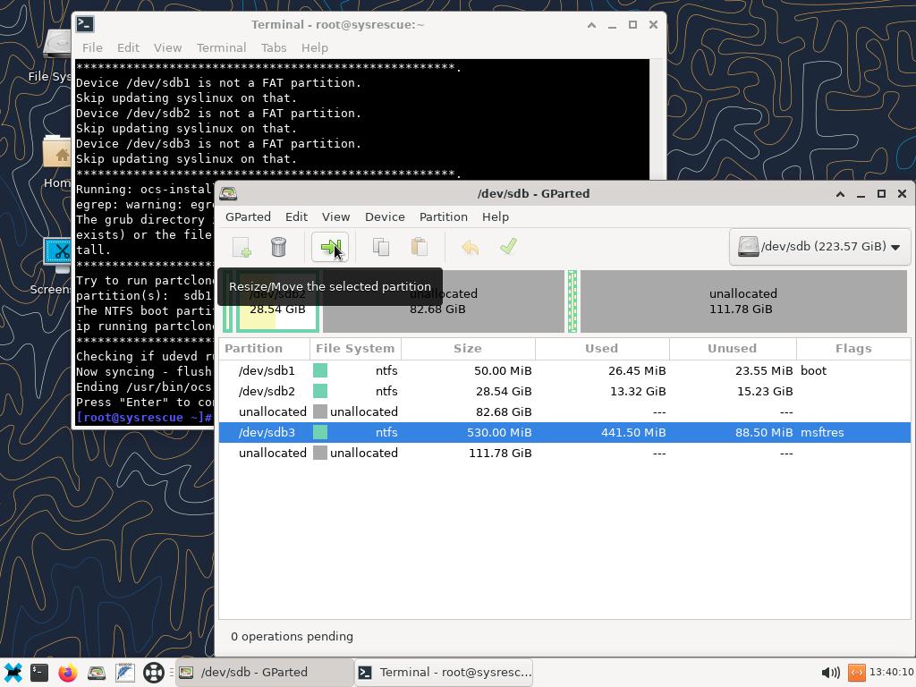The height and width of the screenshot is (687, 916).
Task: Click the Delete partition trash icon
Action: (278, 247)
